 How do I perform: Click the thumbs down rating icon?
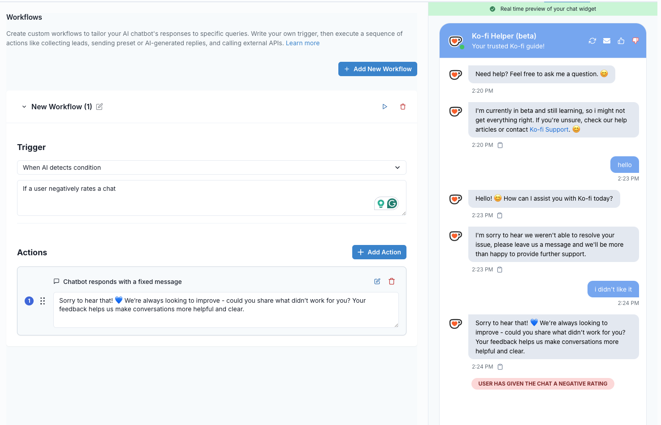pyautogui.click(x=635, y=41)
